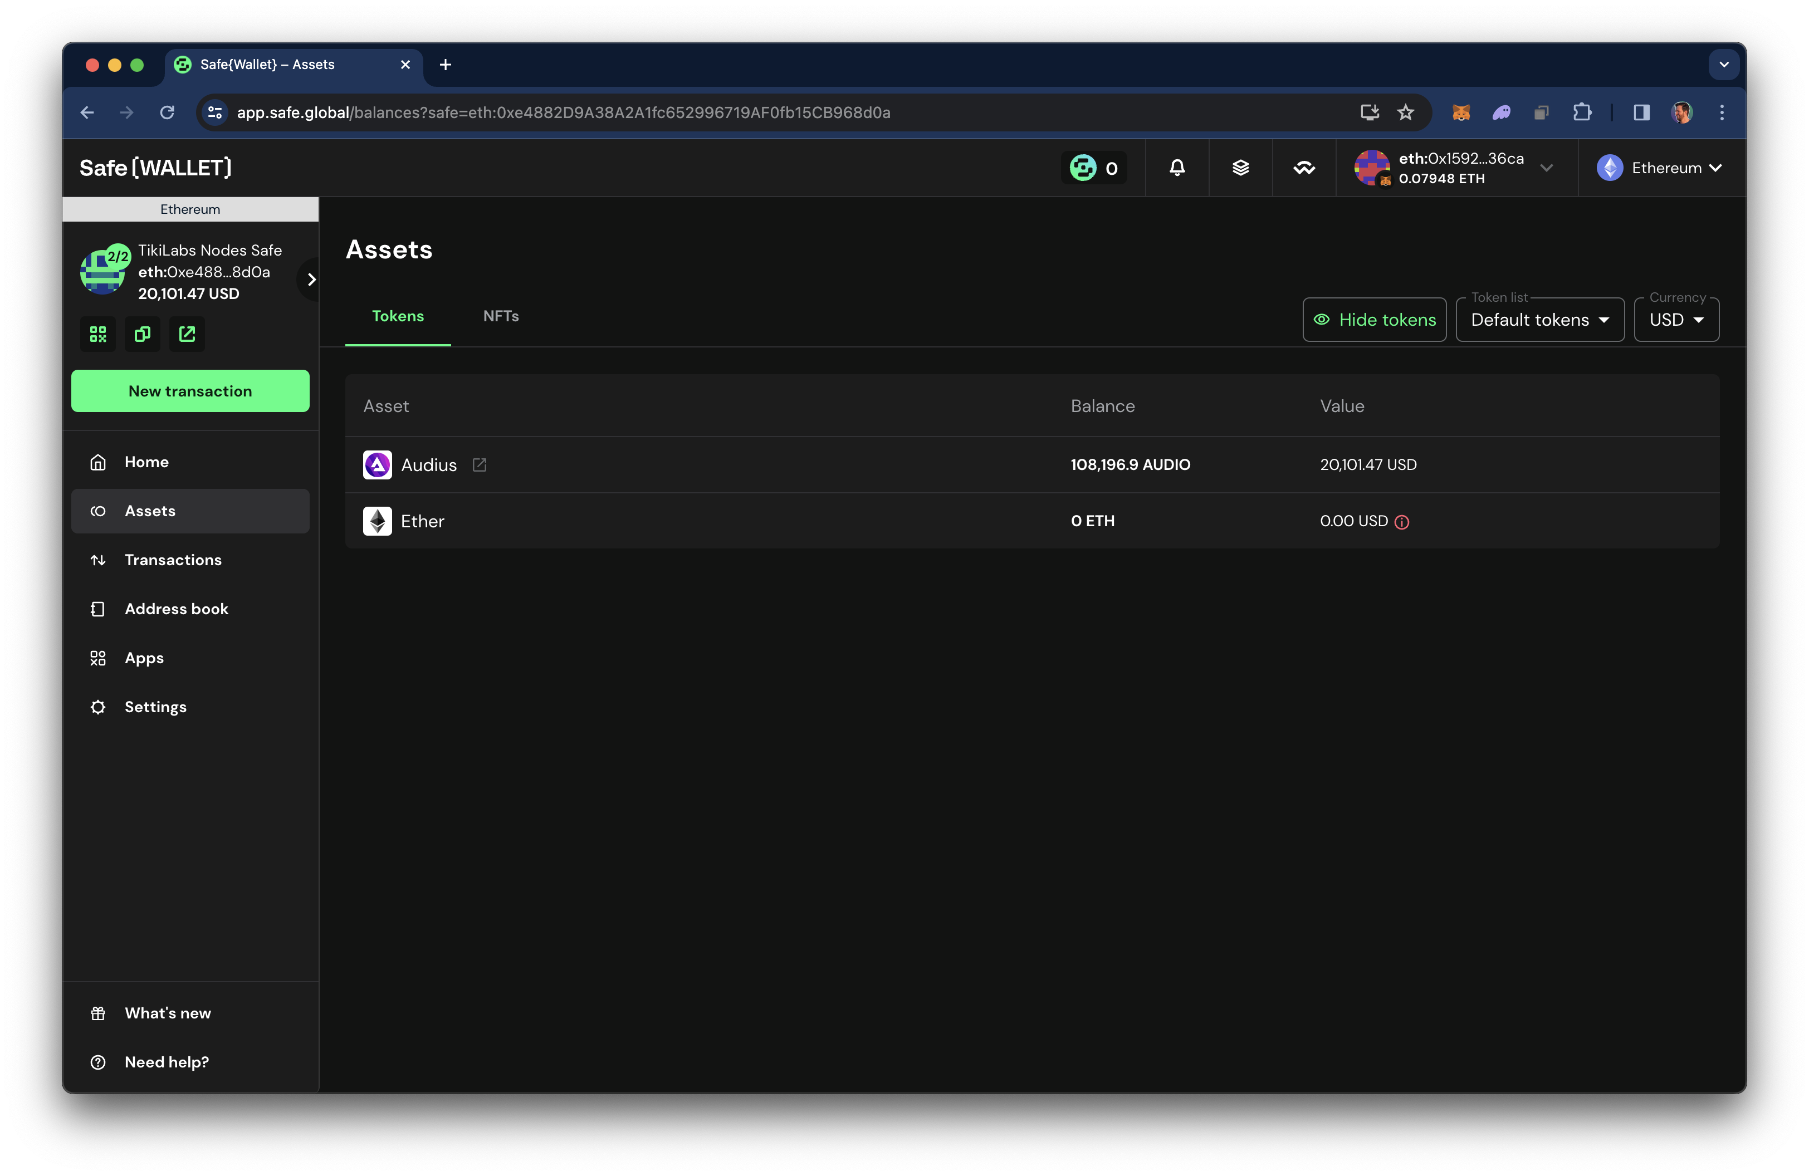The height and width of the screenshot is (1176, 1809).
Task: Copy the Safe address icon
Action: coord(142,334)
